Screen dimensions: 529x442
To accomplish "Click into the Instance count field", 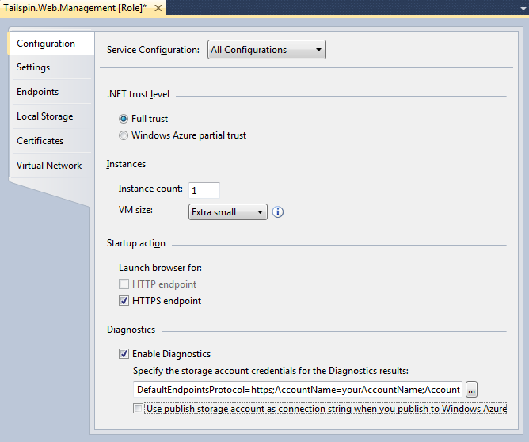I will [204, 190].
